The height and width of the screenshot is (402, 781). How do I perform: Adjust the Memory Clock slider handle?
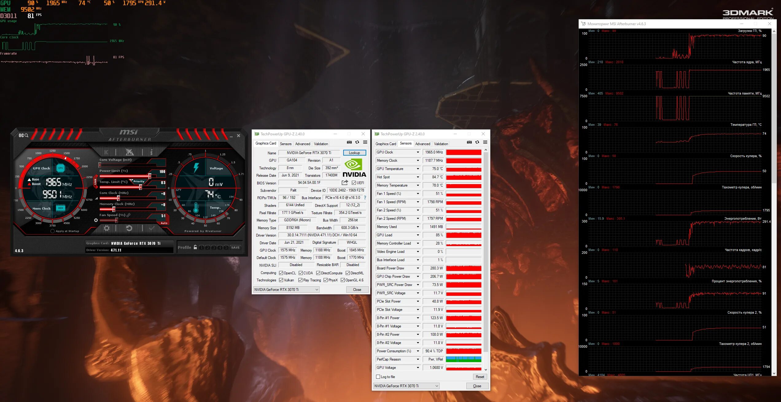(114, 209)
